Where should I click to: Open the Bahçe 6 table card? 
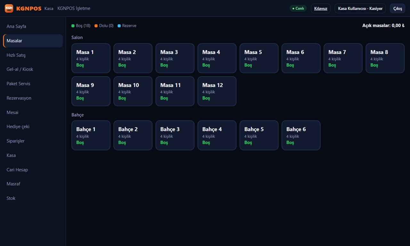[x=301, y=135]
